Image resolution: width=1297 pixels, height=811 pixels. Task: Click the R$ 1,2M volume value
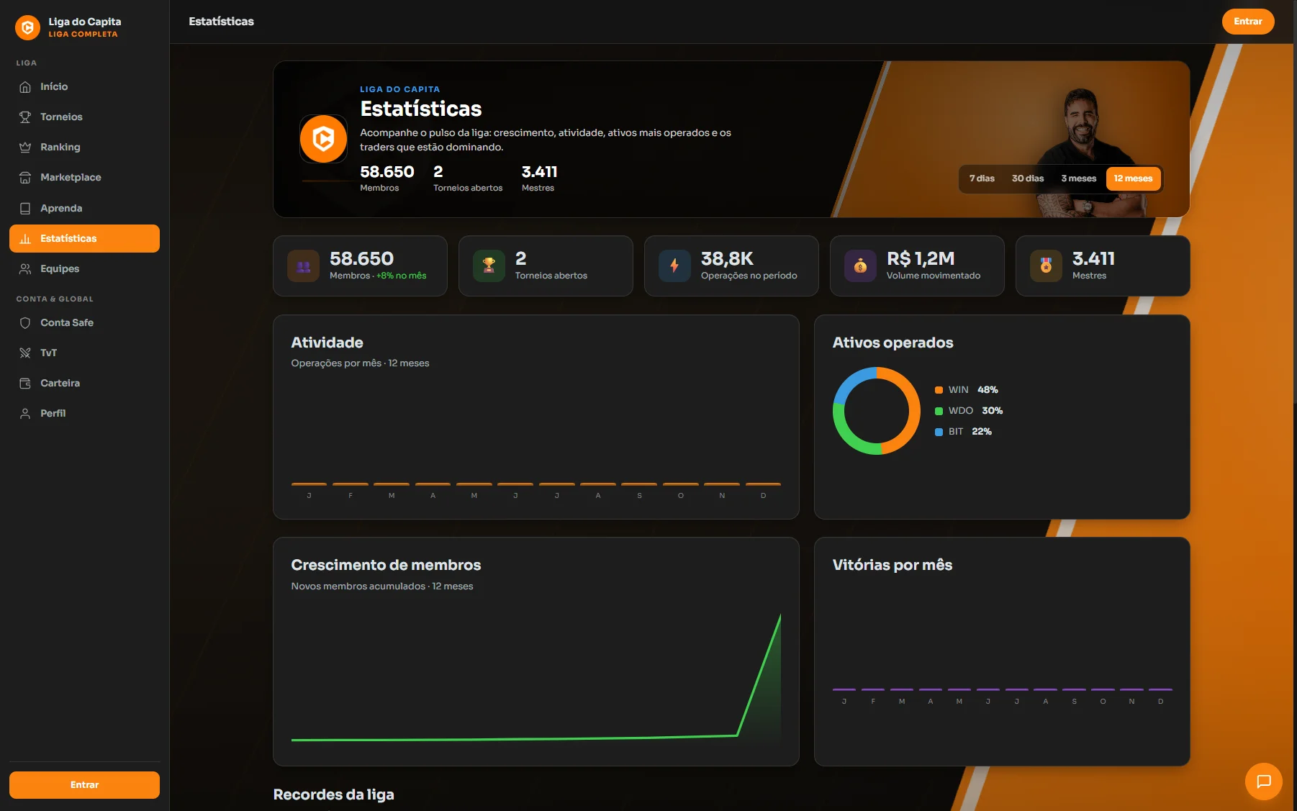coord(921,259)
